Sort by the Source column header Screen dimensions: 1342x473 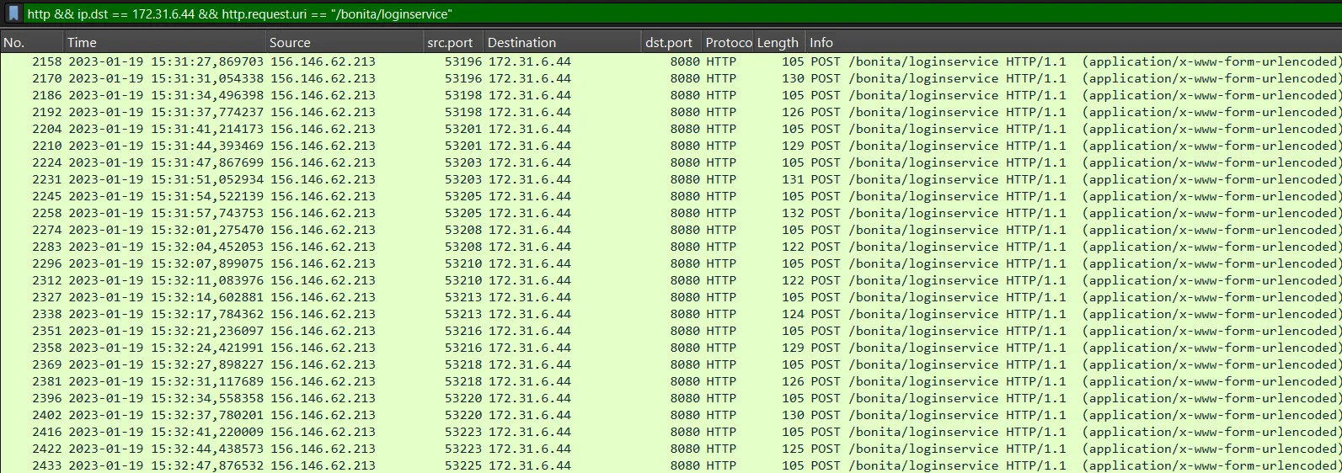[345, 42]
